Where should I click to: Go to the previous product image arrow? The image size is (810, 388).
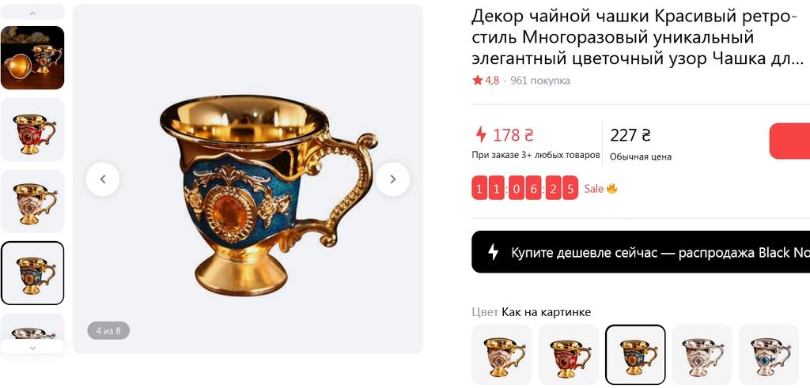click(103, 179)
